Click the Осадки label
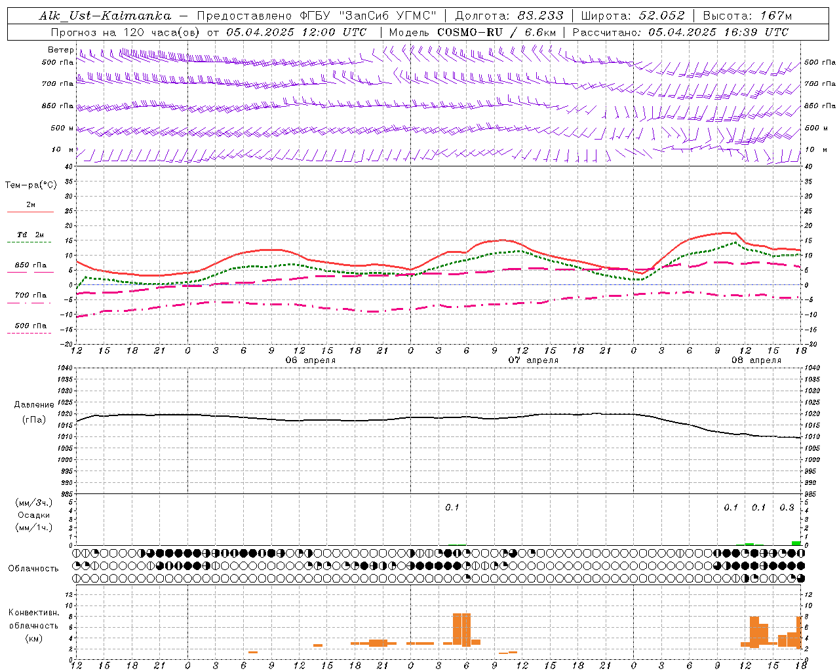Image resolution: width=839 pixels, height=671 pixels. coord(34,515)
